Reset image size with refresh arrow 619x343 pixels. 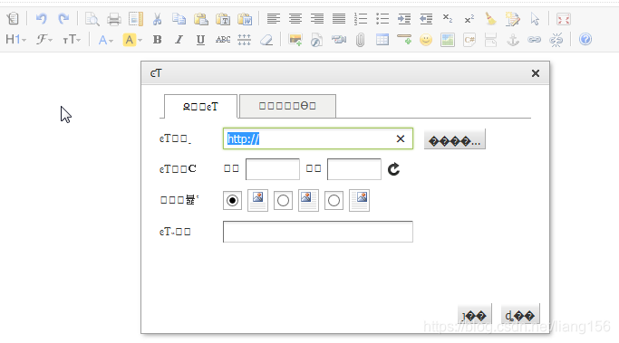click(393, 169)
